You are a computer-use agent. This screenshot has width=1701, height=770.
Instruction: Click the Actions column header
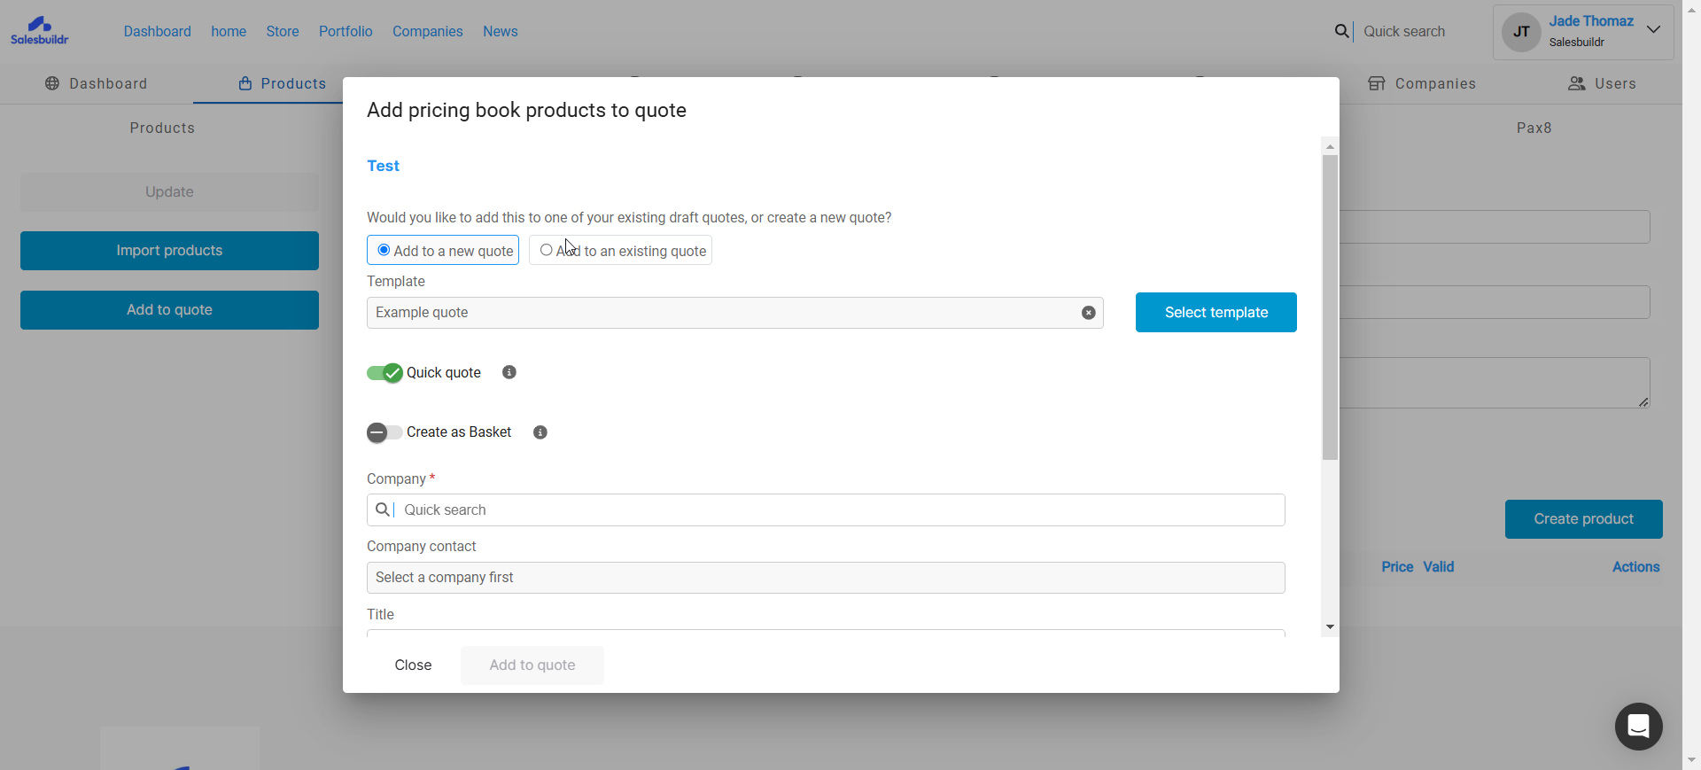tap(1635, 567)
